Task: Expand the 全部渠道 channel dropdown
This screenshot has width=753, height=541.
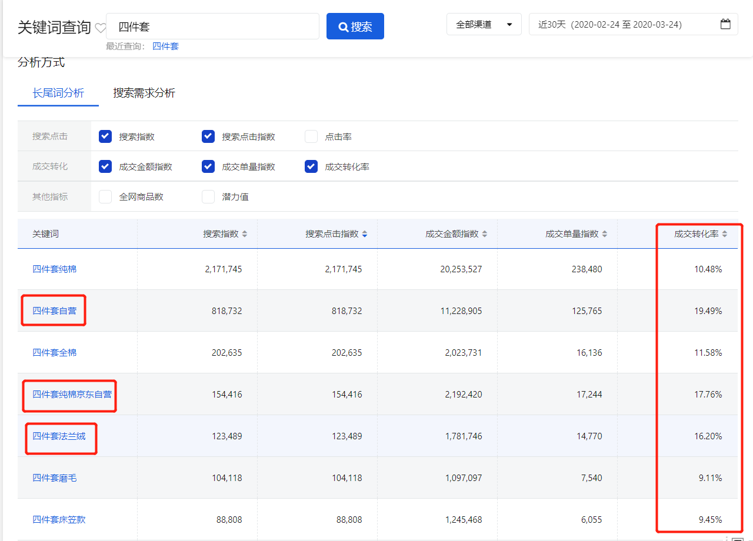Action: [484, 25]
